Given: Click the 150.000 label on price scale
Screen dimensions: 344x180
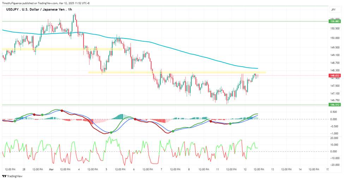Looking at the screenshot, I should (x=335, y=38).
